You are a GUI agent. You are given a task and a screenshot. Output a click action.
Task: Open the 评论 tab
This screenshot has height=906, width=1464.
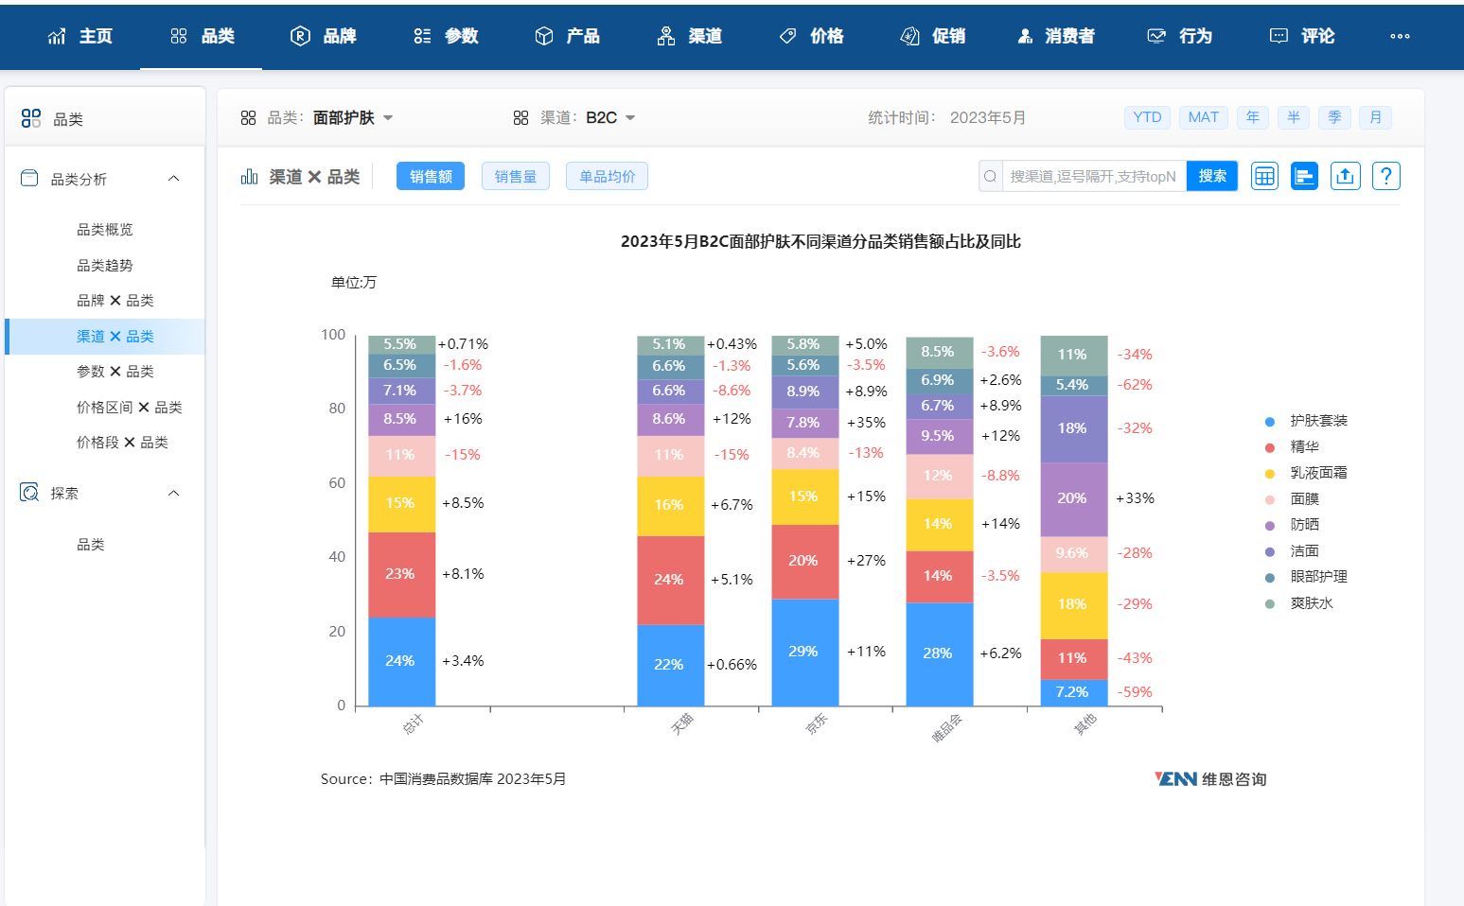pos(1301,36)
